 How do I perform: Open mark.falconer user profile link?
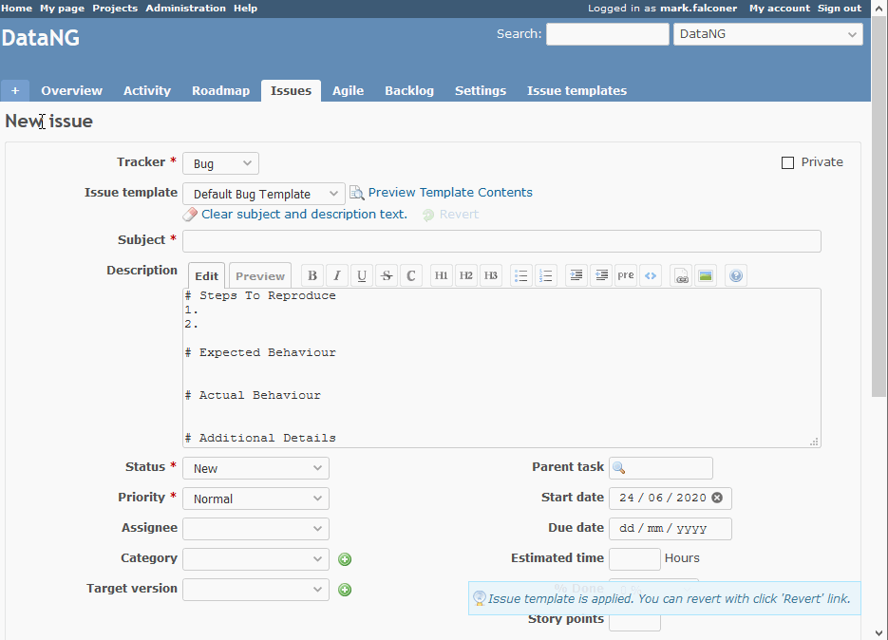699,8
